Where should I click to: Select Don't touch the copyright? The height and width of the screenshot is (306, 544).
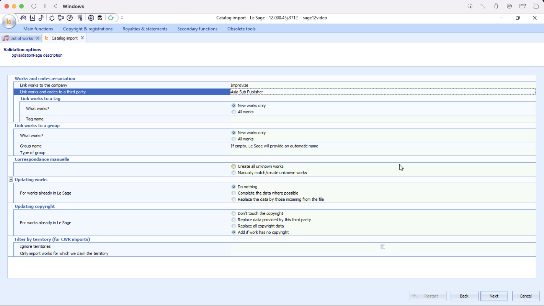click(x=257, y=213)
